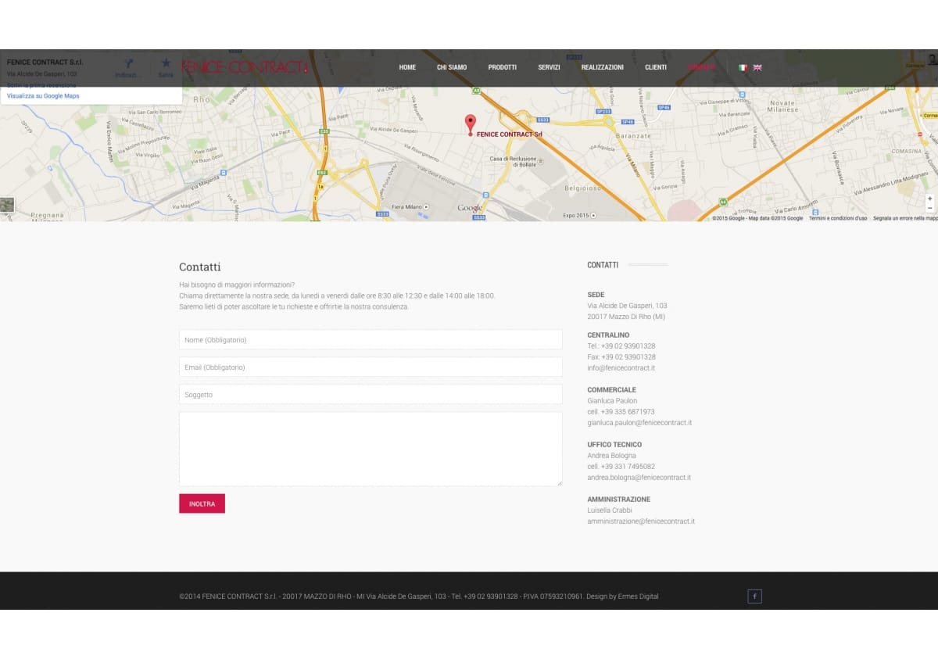Click andrea.bologna@fenicecontract.it email address
Screen dimensions: 938x659
[x=639, y=478]
